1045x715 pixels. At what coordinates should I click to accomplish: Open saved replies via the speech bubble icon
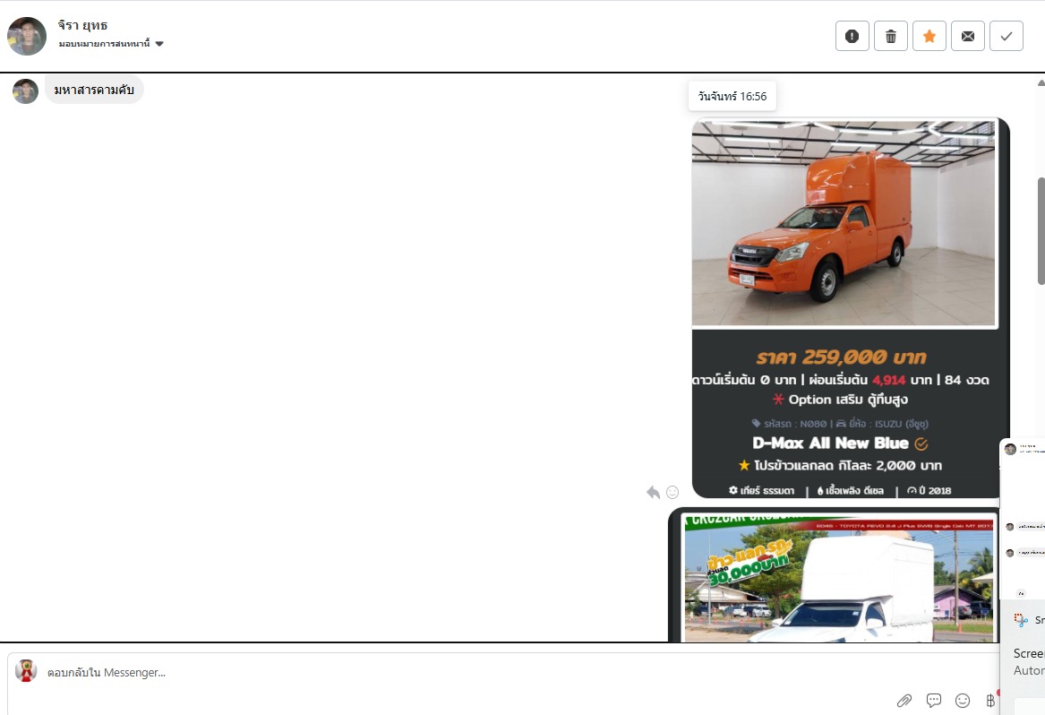click(x=934, y=701)
